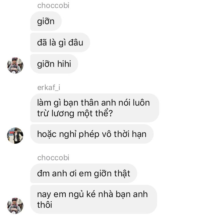
Task: Tap the line 'nay em ngủ ké nhà bạn anh'
Action: tap(93, 194)
